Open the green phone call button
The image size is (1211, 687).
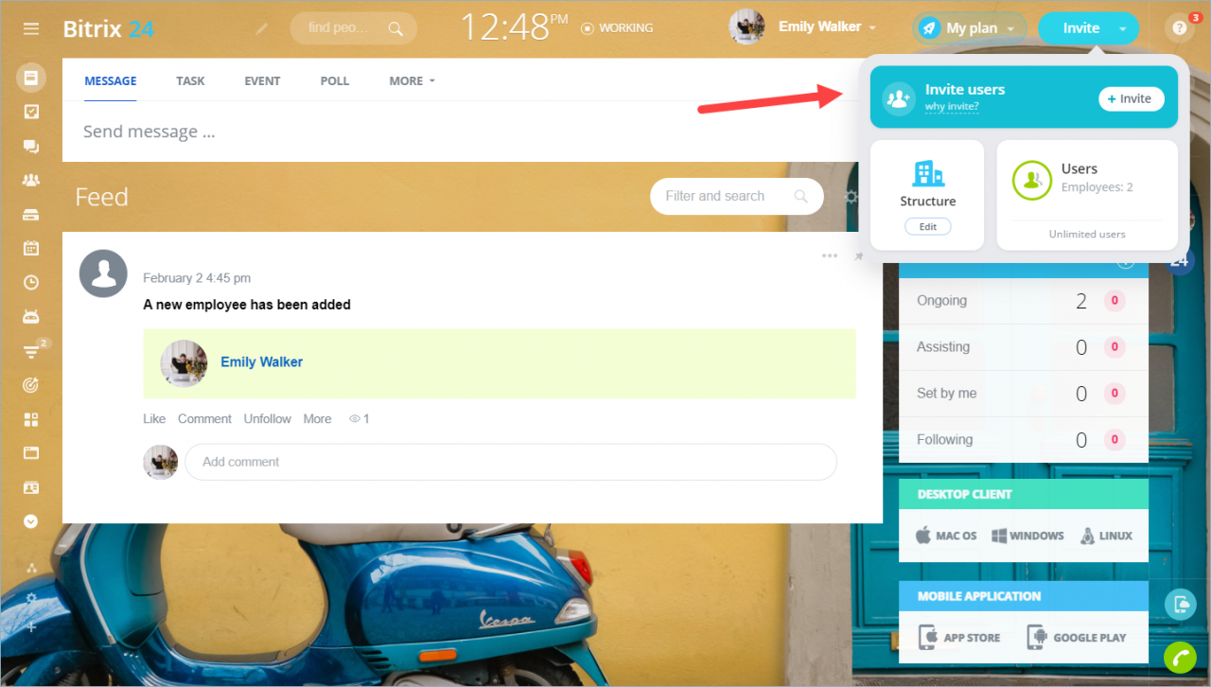click(x=1180, y=656)
